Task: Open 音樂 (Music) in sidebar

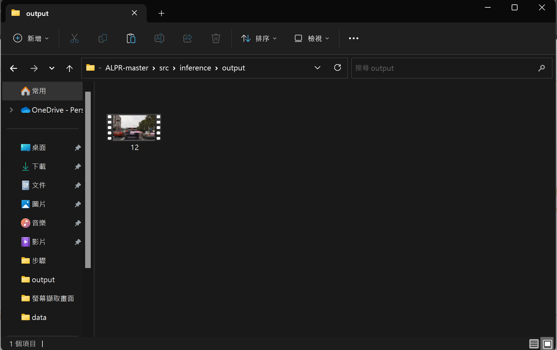Action: 42,223
